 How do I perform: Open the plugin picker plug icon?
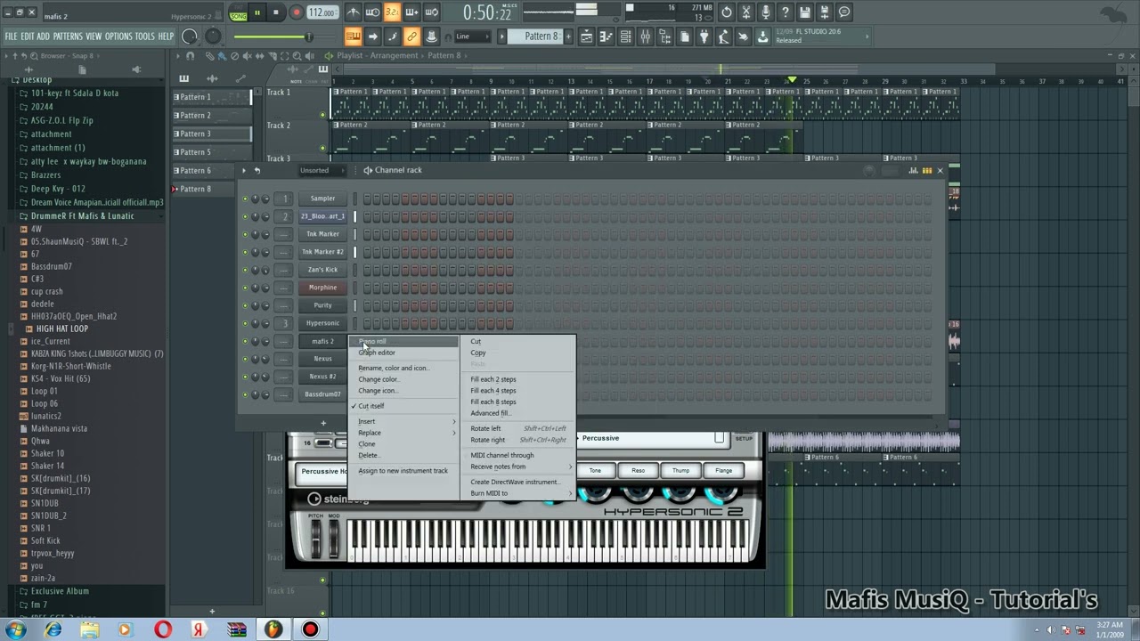[704, 37]
